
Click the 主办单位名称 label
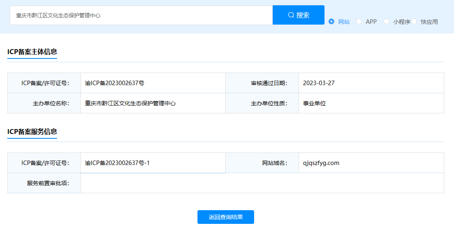click(x=51, y=103)
